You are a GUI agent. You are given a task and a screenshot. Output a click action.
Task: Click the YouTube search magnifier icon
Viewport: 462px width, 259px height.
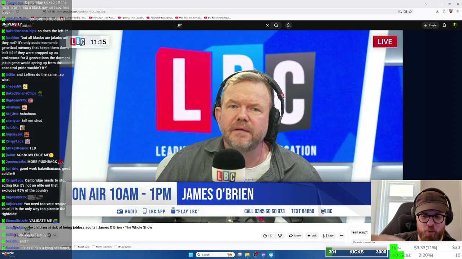click(x=276, y=25)
